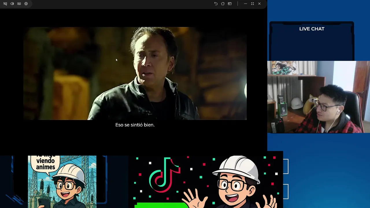
Task: Go to home using the house icon
Action: click(223, 4)
